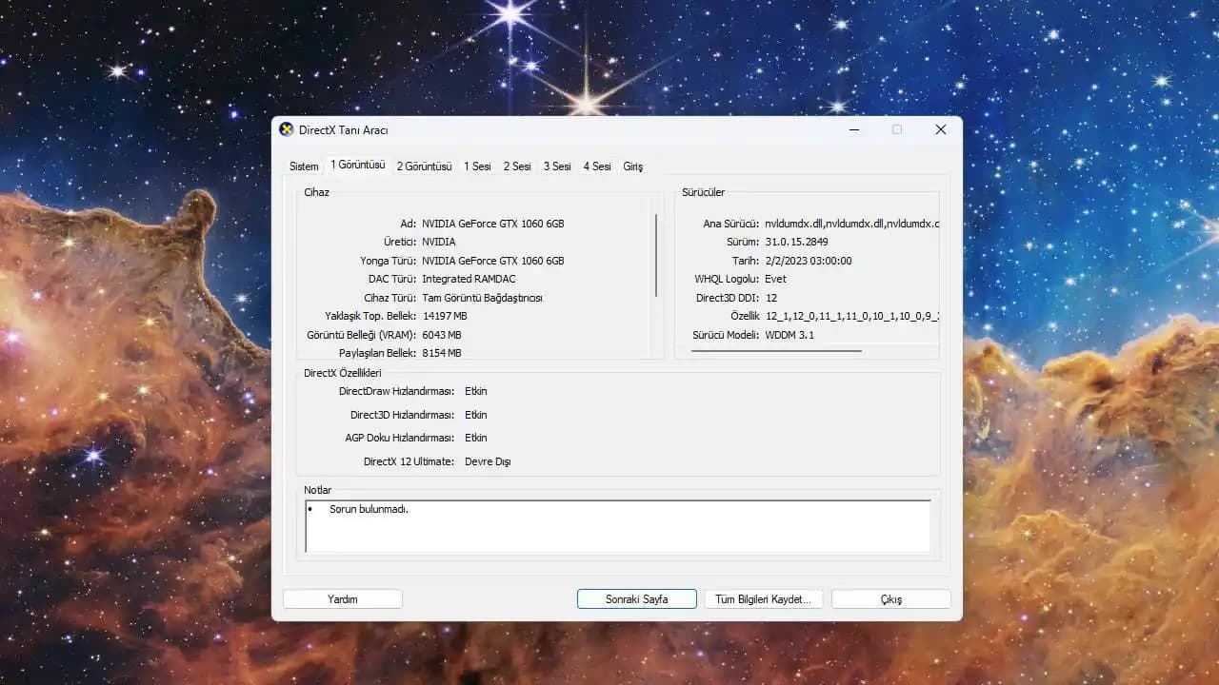Go to the 1 Sesi tab
This screenshot has width=1219, height=685.
click(x=477, y=166)
